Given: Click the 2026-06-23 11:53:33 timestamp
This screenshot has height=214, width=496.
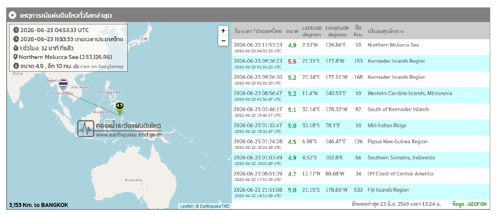Looking at the screenshot, I should click(258, 45).
